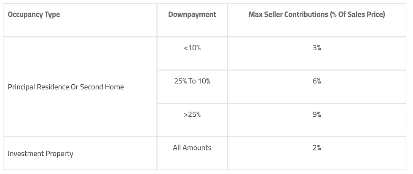The height and width of the screenshot is (174, 413).
Task: Click the words "Principal Residence"
Action: coord(38,87)
